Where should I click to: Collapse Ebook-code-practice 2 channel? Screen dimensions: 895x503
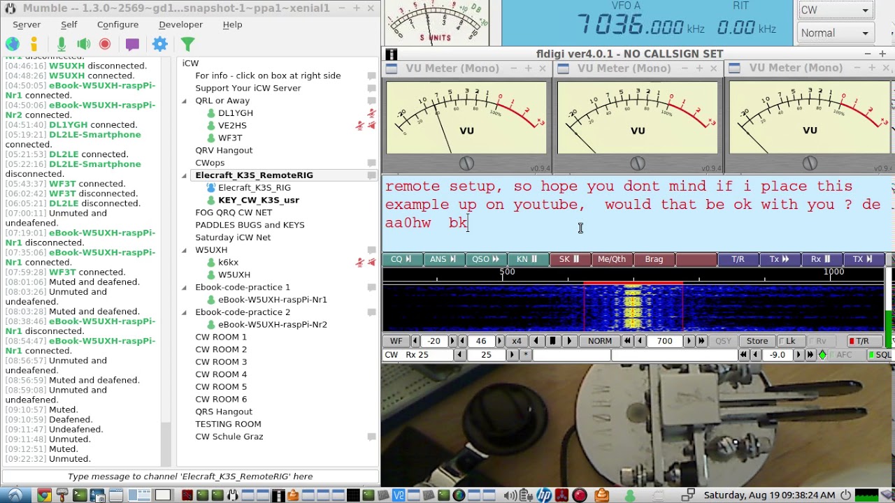point(185,312)
